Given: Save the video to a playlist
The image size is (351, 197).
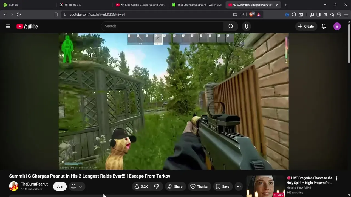Looking at the screenshot, I should [x=222, y=187].
